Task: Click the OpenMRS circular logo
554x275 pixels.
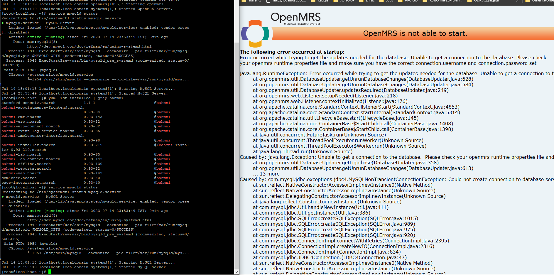Action: point(255,33)
